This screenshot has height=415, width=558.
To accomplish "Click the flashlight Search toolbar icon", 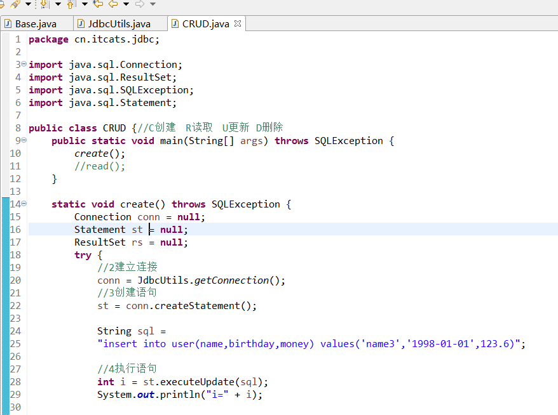I will (x=15, y=4).
